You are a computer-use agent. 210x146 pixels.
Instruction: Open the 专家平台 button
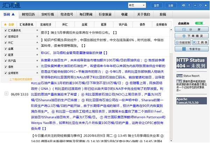[191, 49]
